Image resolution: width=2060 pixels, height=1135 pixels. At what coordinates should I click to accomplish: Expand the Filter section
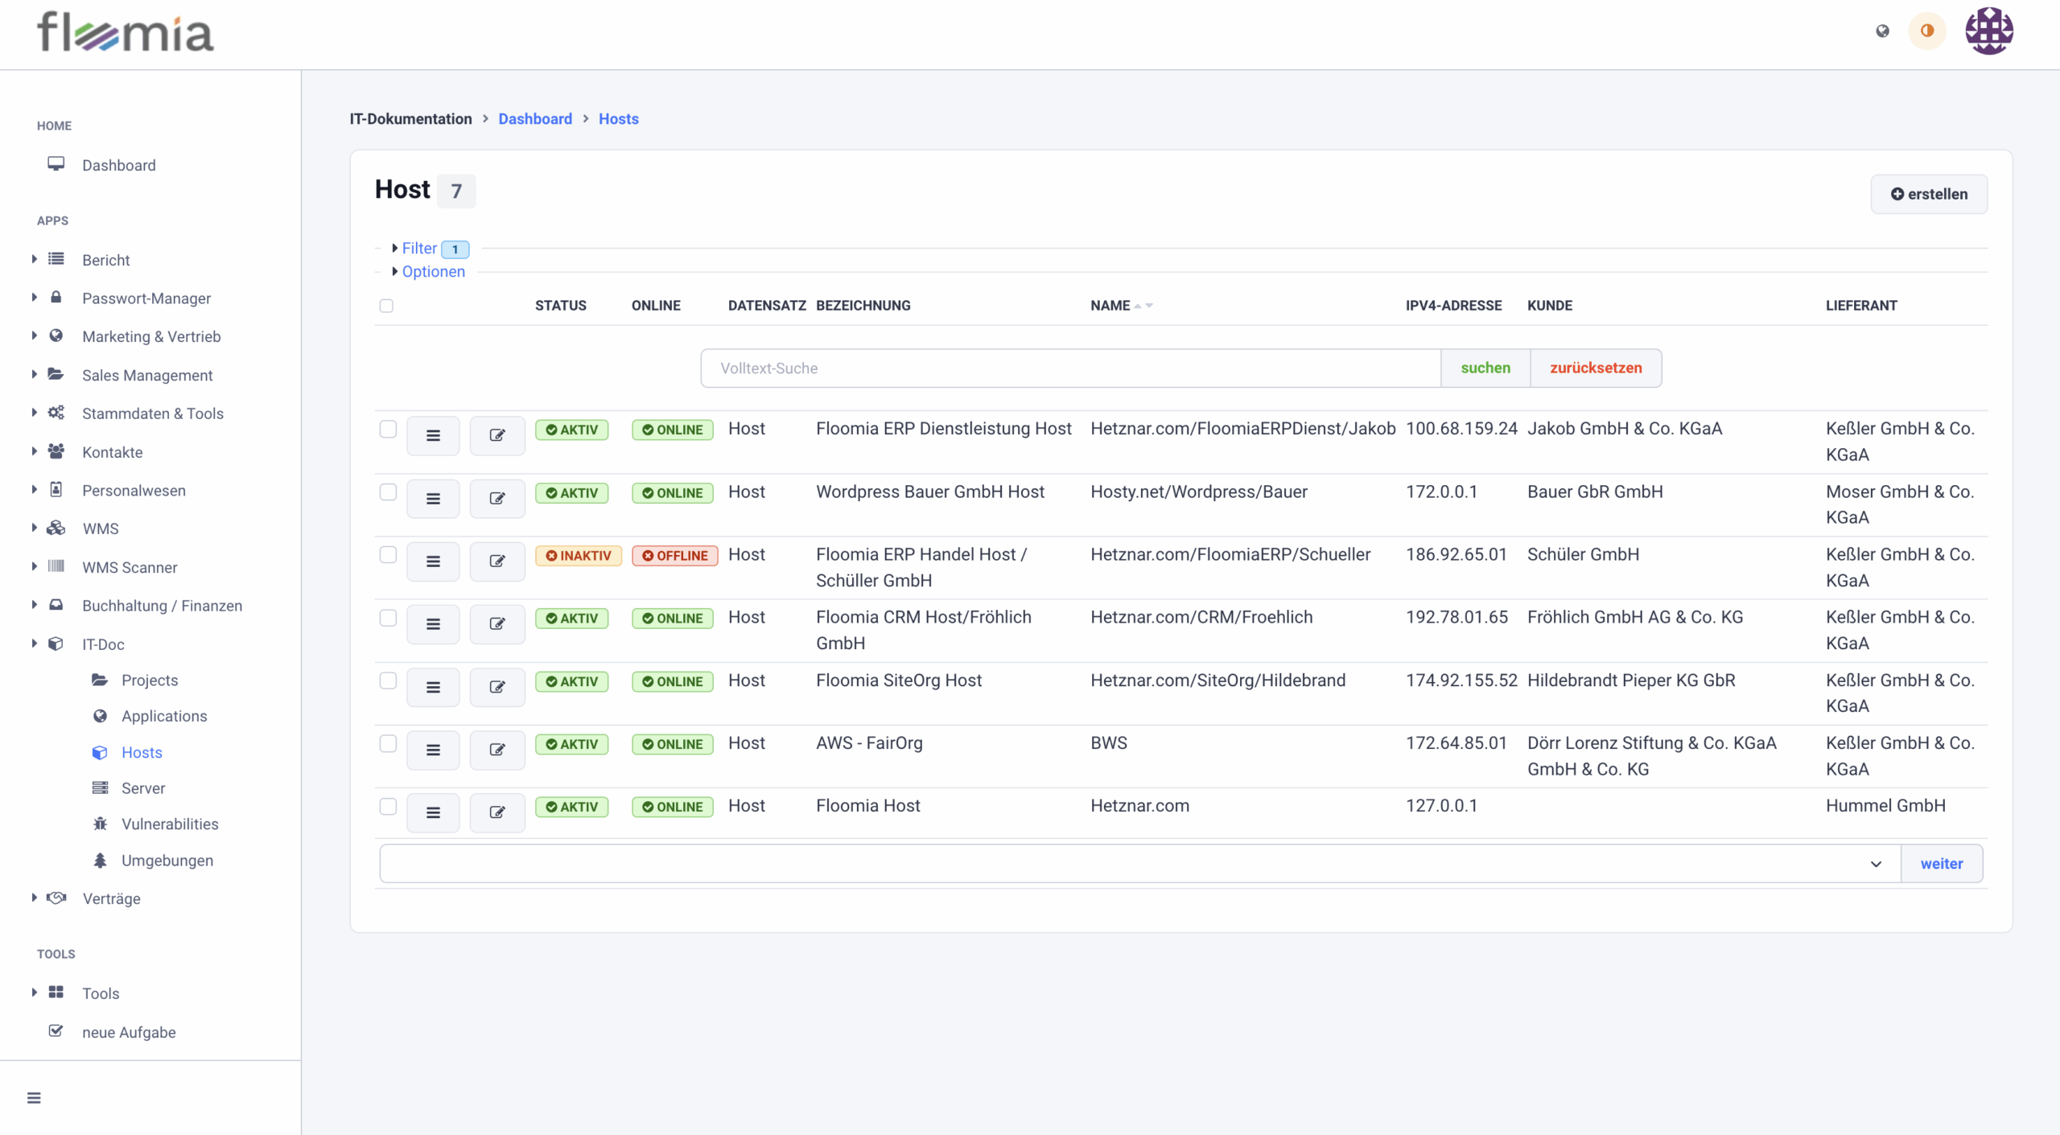click(x=418, y=249)
